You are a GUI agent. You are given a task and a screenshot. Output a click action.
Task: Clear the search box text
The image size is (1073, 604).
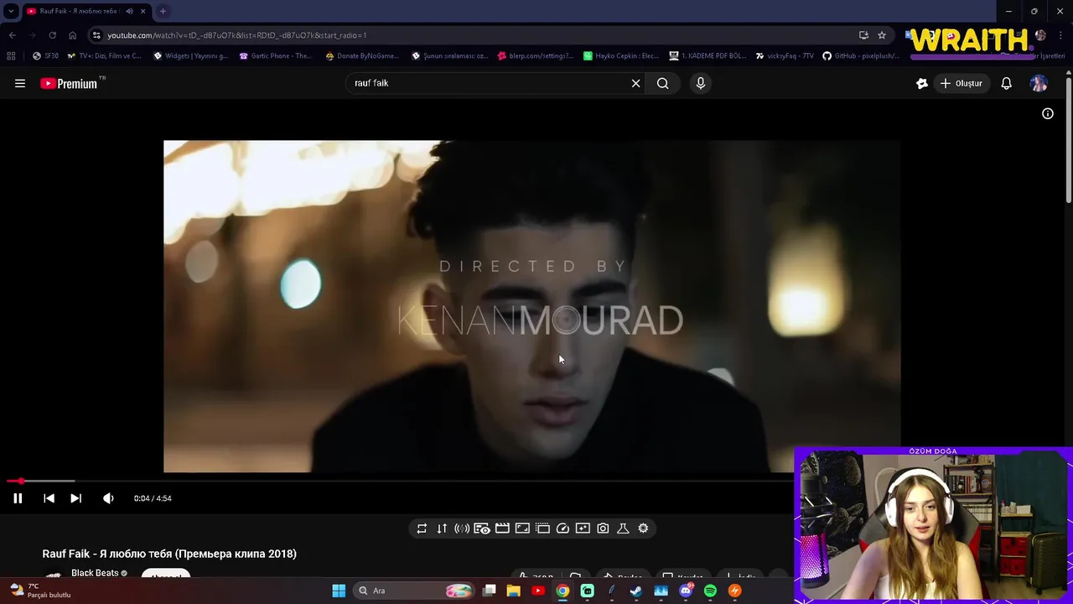pos(635,83)
